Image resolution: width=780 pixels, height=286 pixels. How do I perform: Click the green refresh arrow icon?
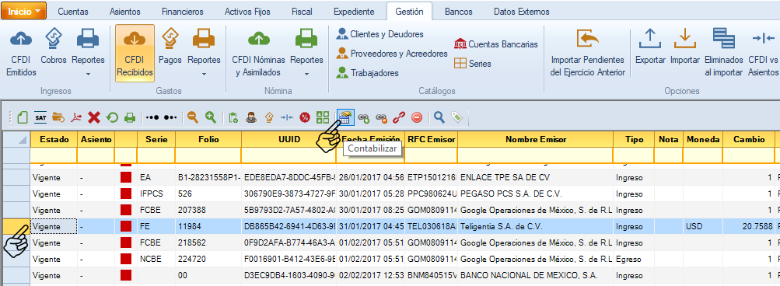[x=112, y=117]
